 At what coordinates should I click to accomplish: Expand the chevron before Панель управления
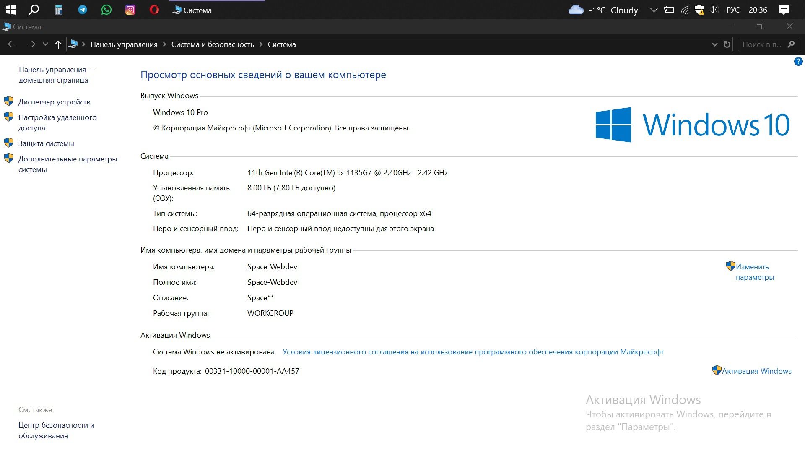pyautogui.click(x=84, y=44)
